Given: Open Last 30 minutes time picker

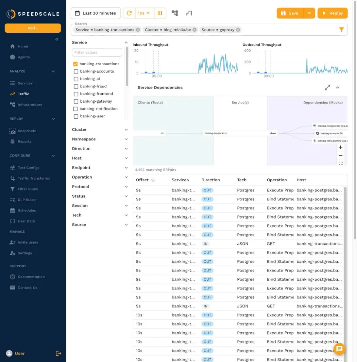Looking at the screenshot, I should [x=96, y=13].
